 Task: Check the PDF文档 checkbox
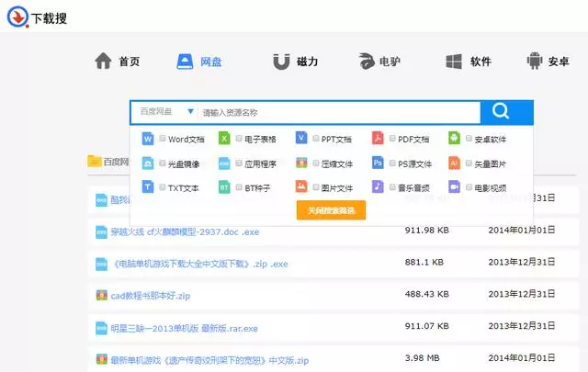(x=392, y=139)
